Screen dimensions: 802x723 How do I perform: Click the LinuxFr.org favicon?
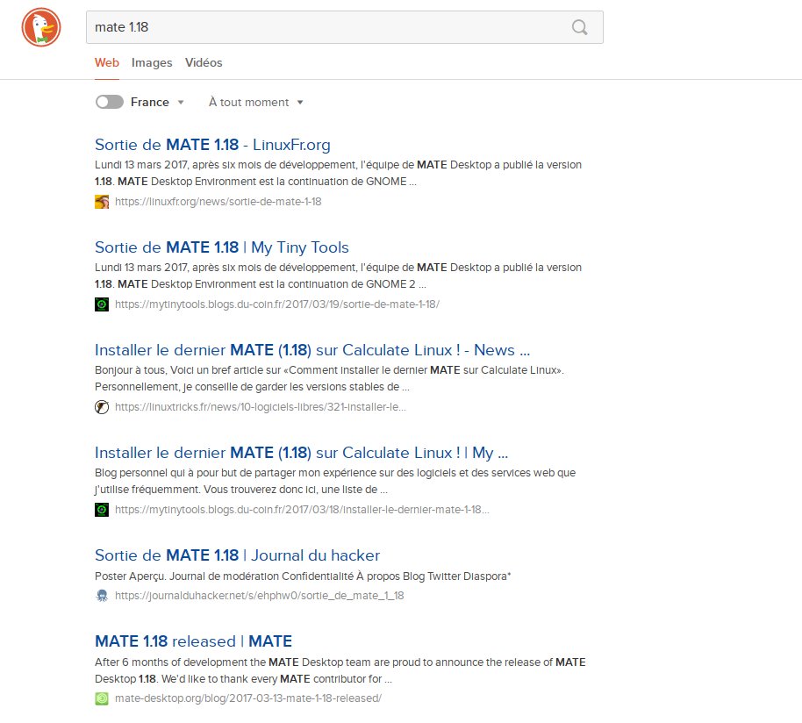[x=102, y=202]
